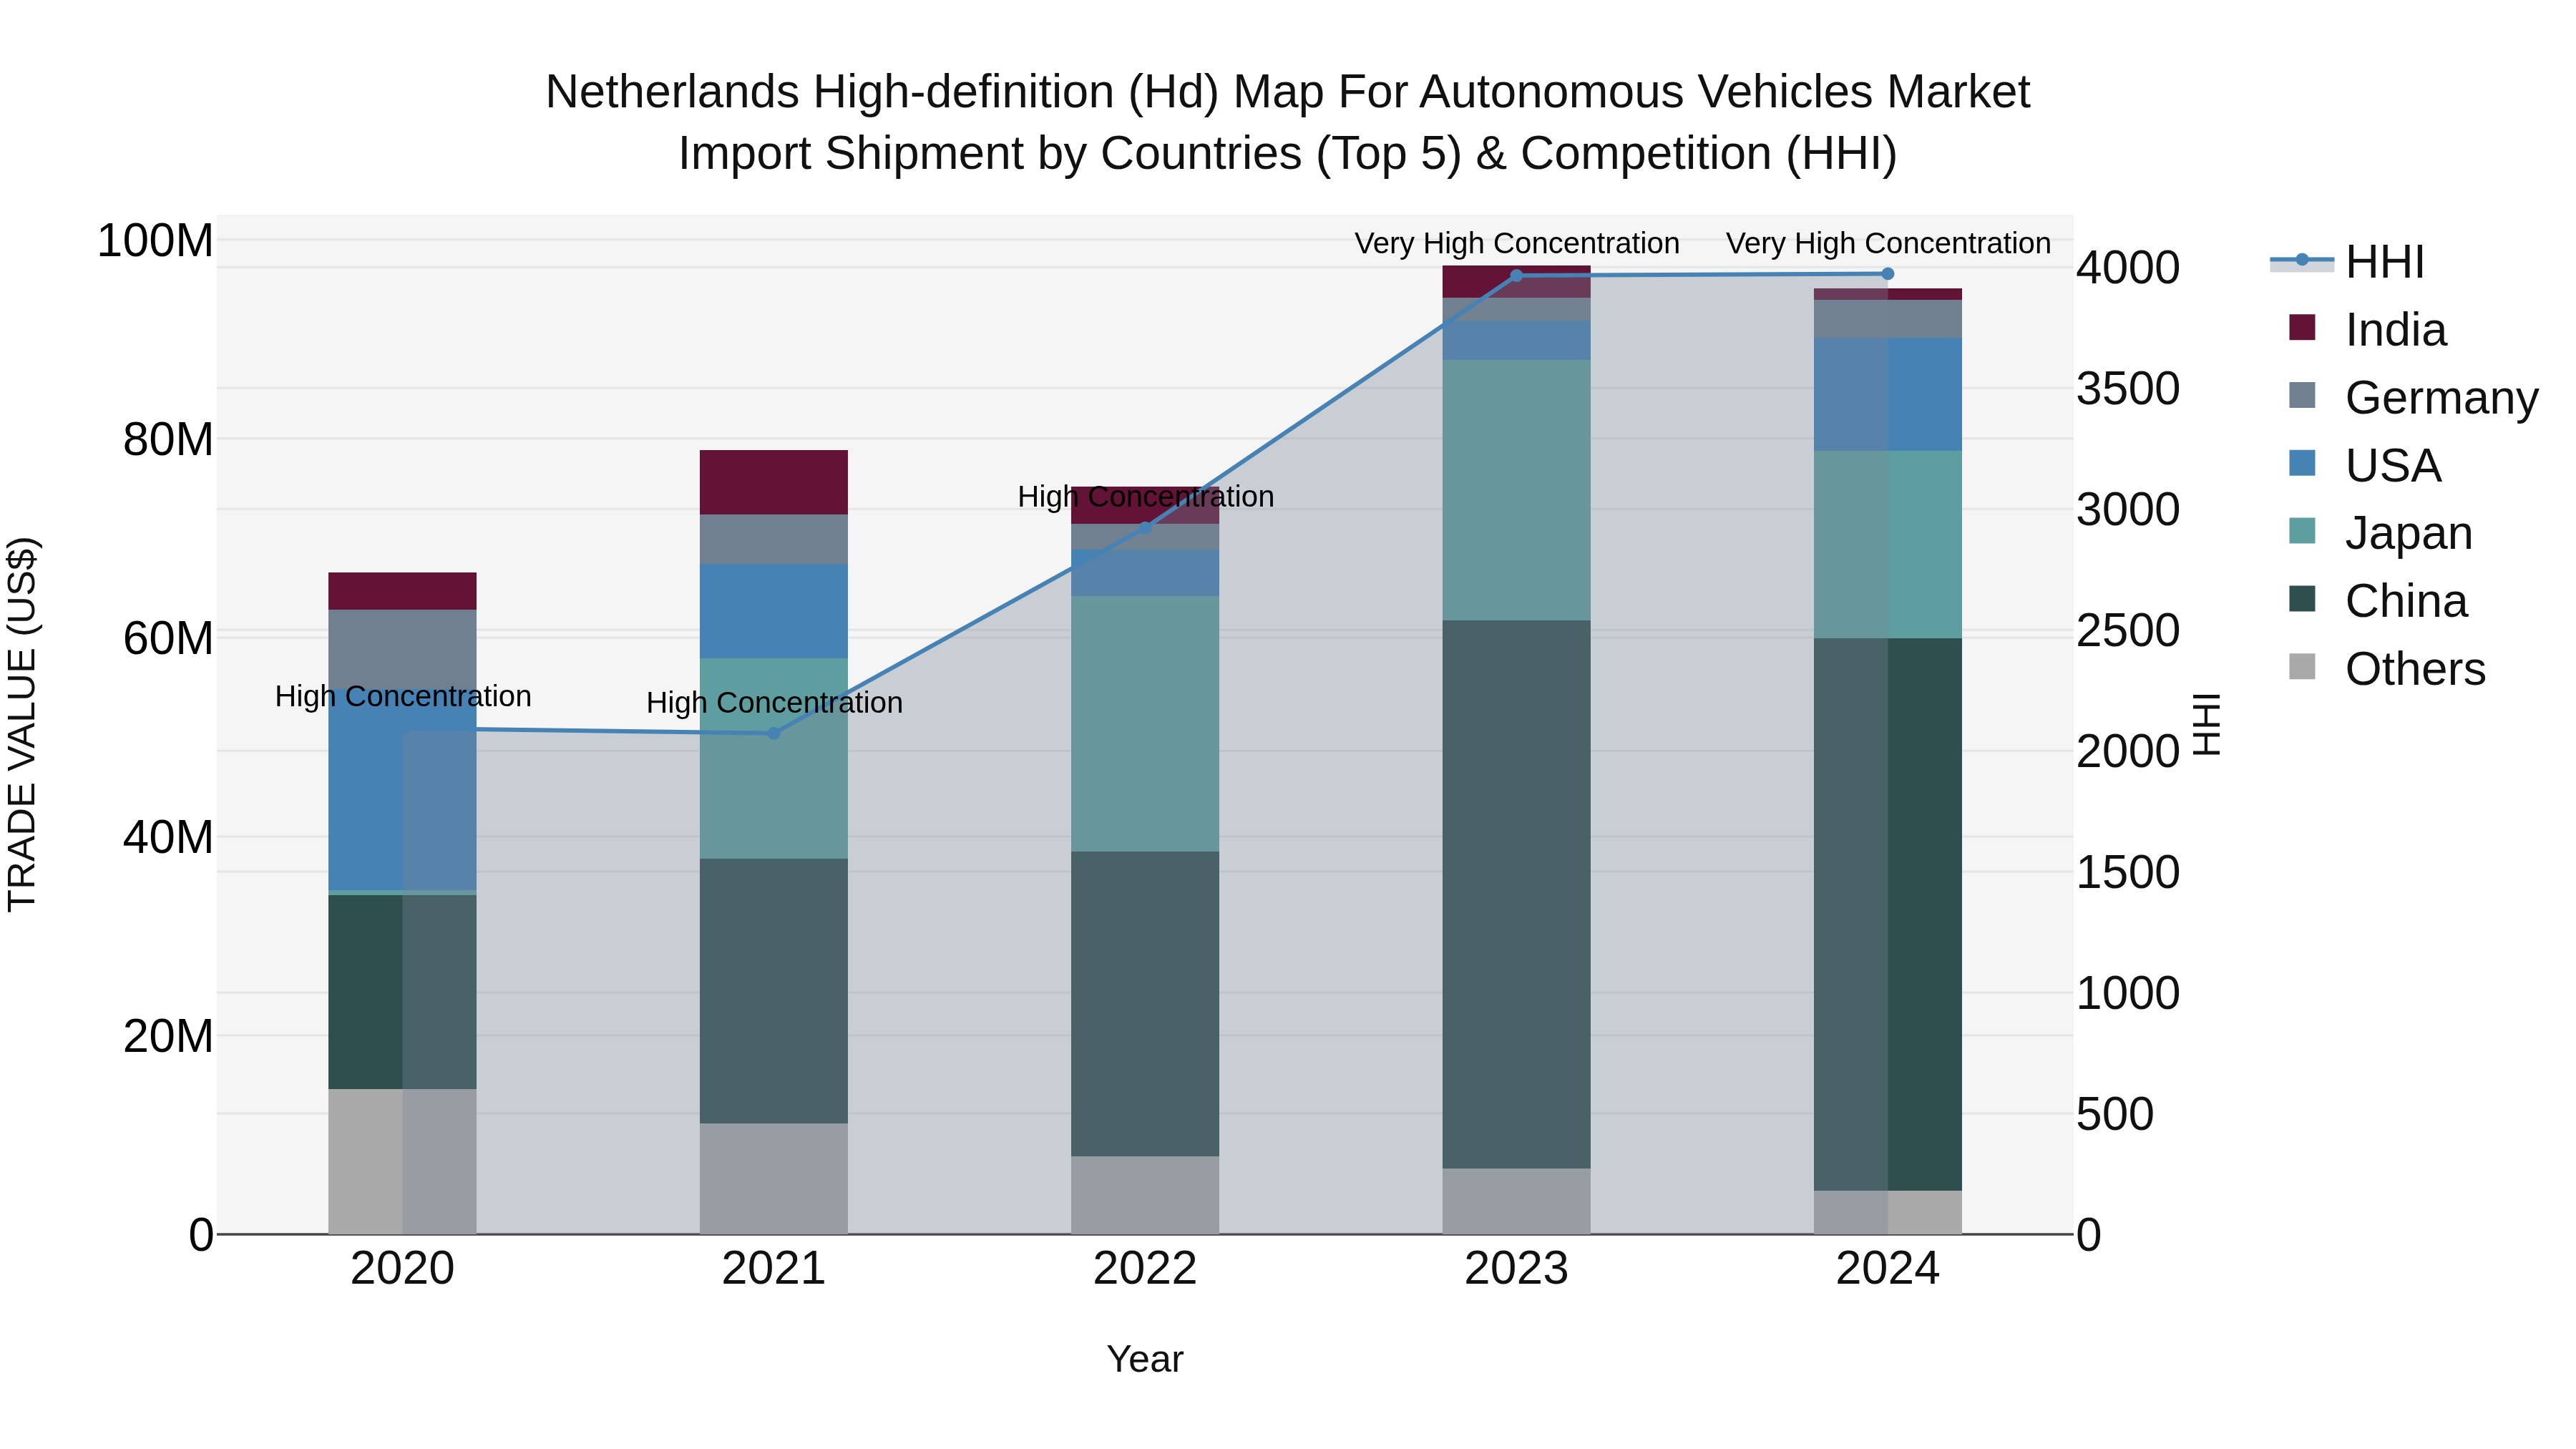This screenshot has width=2576, height=1449.
Task: Click the 4000 right axis tick label
Action: tap(2128, 268)
